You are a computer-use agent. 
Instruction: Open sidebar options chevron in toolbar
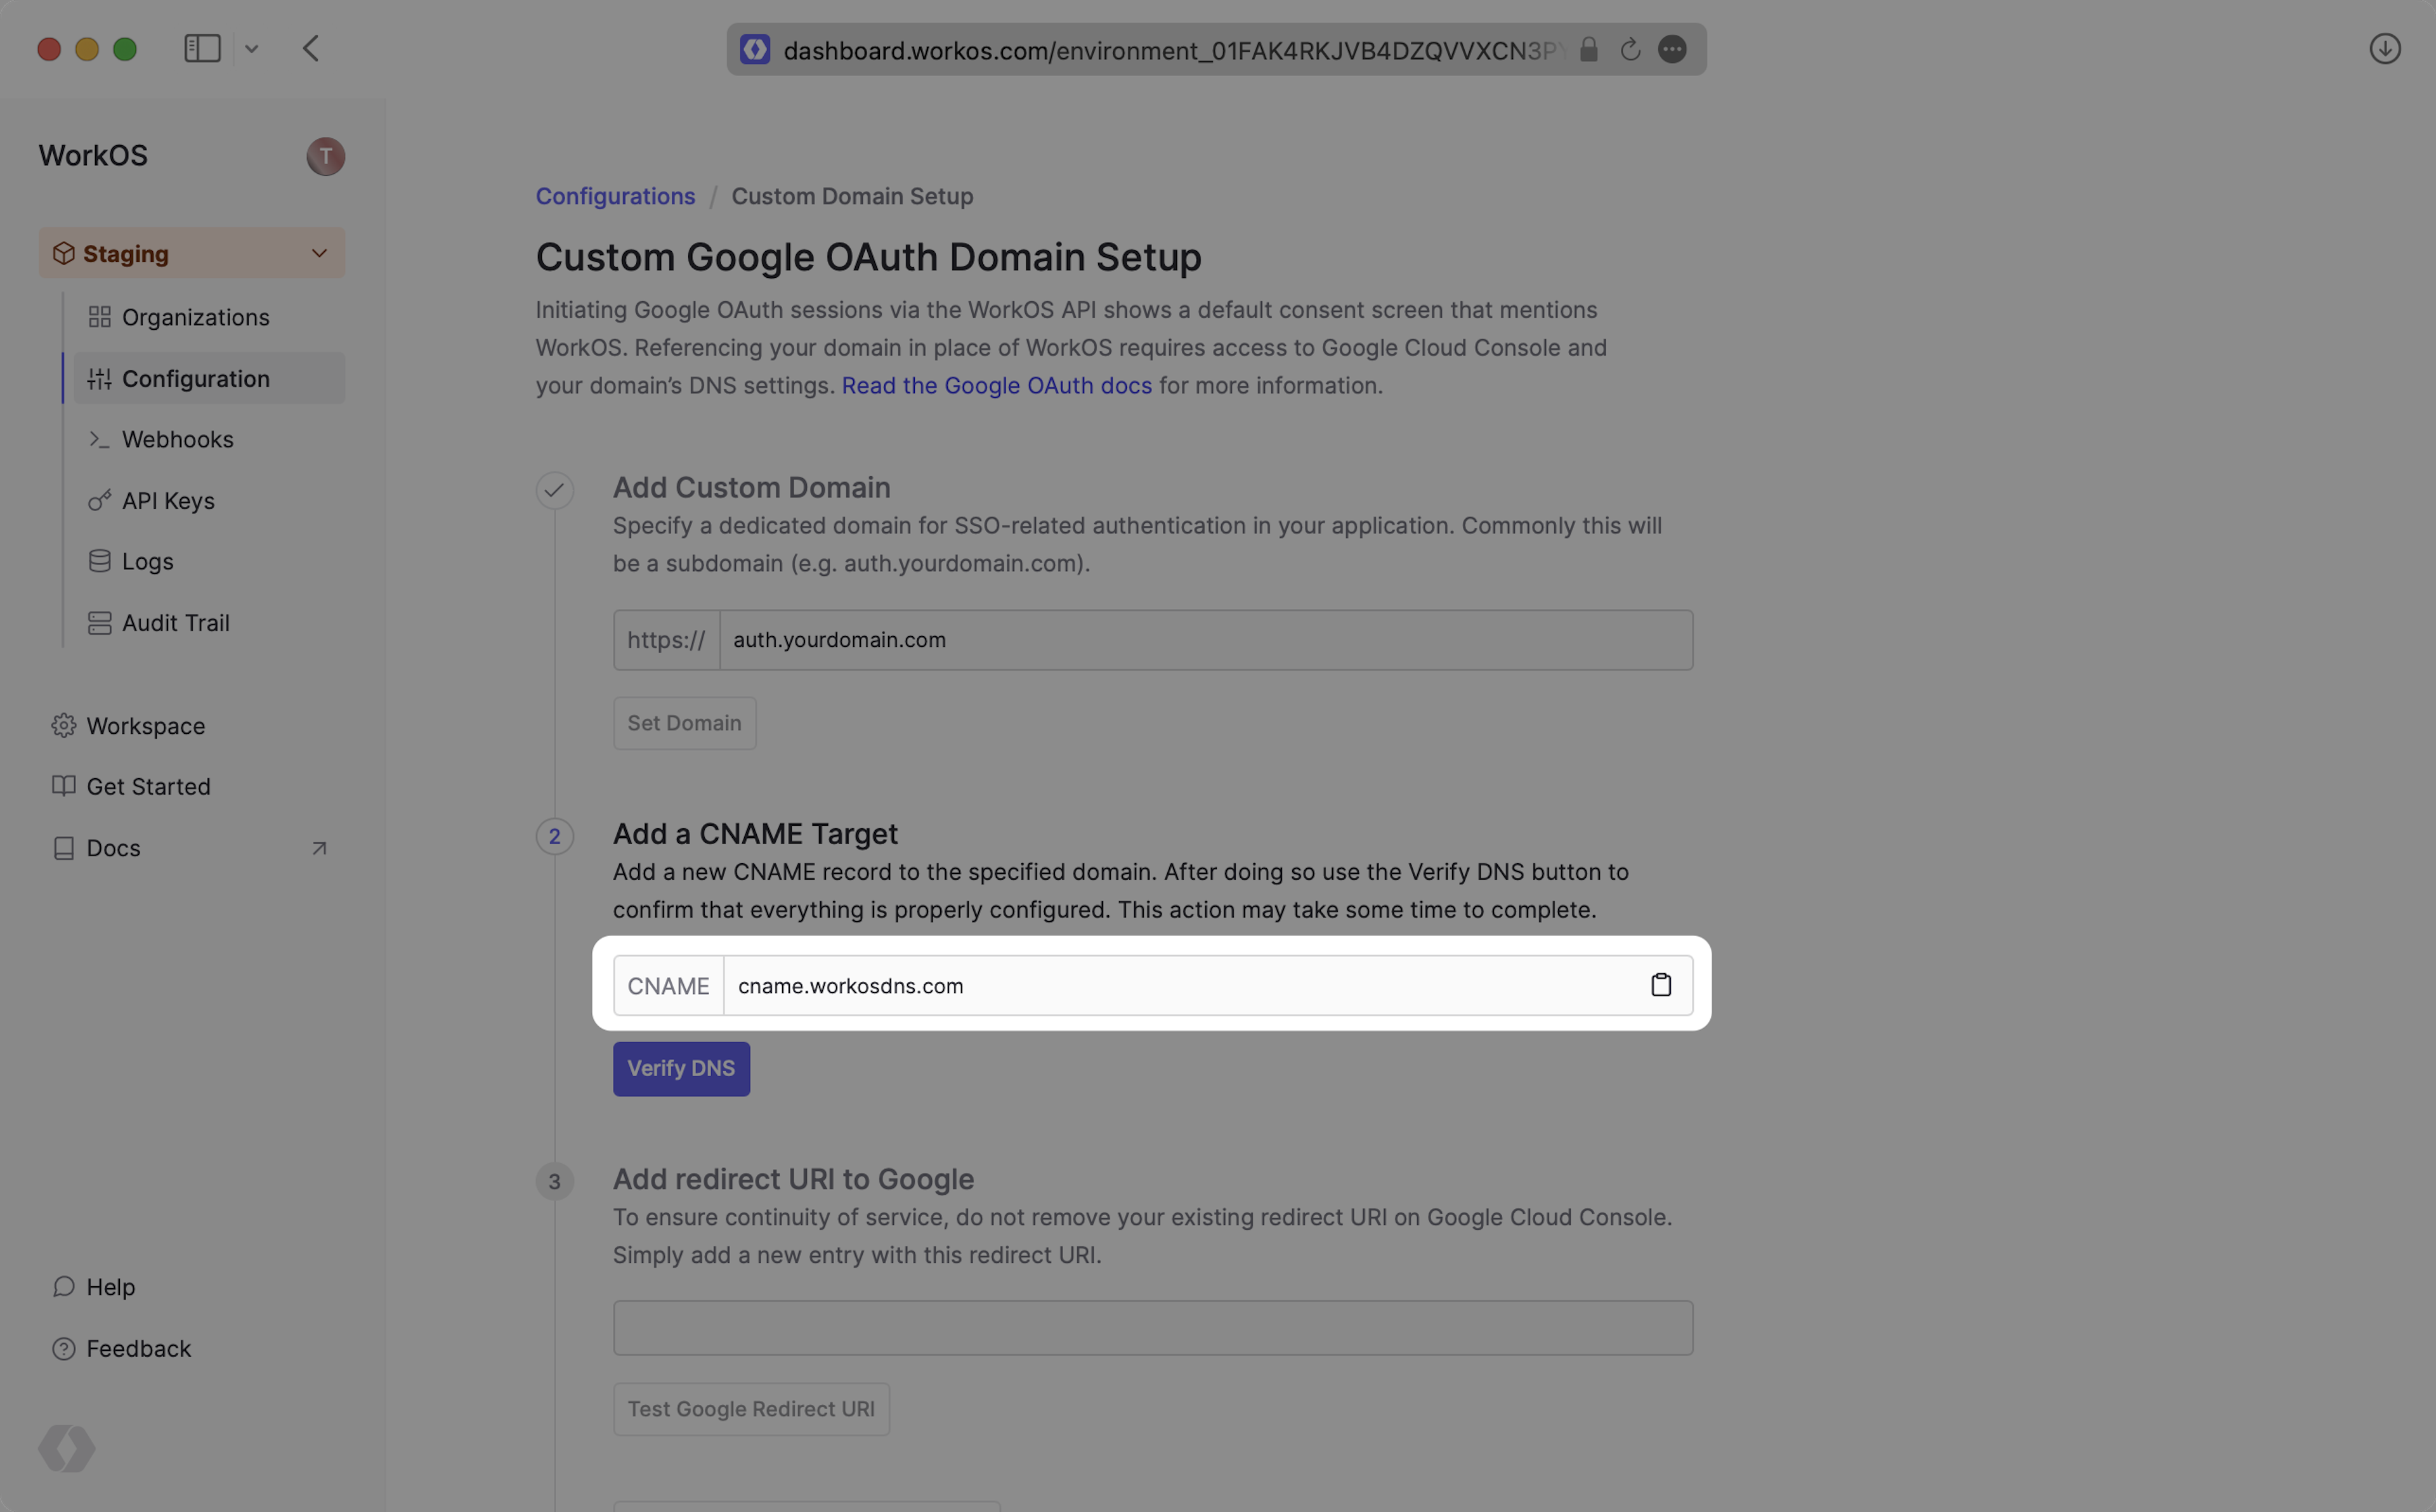(x=252, y=49)
